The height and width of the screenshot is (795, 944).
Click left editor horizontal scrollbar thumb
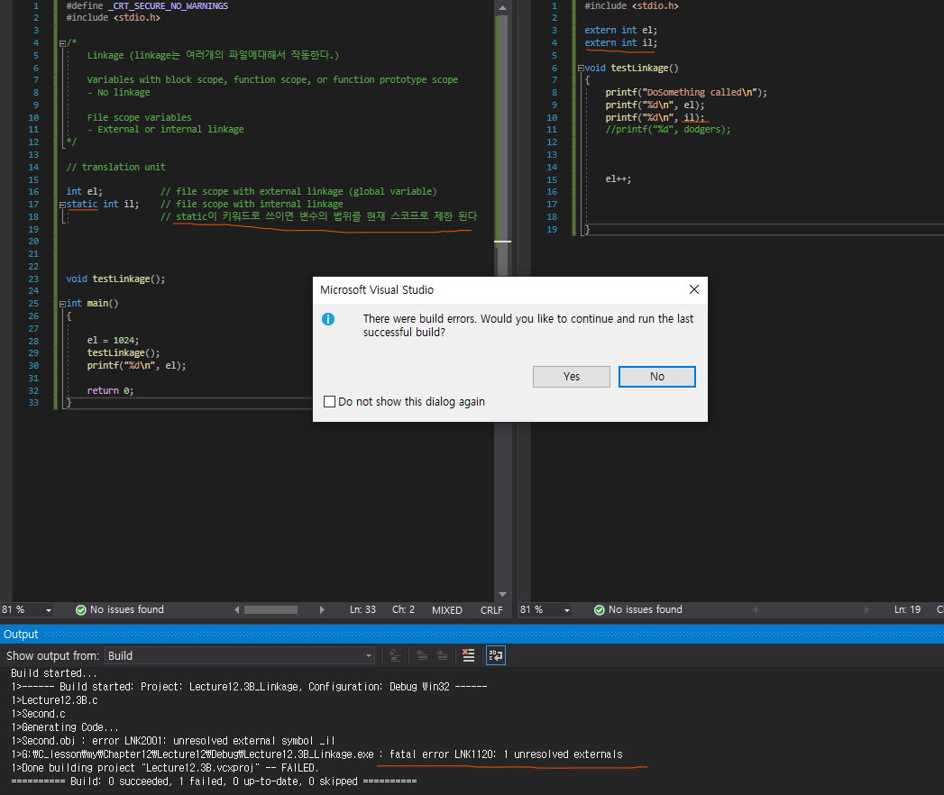(x=270, y=609)
